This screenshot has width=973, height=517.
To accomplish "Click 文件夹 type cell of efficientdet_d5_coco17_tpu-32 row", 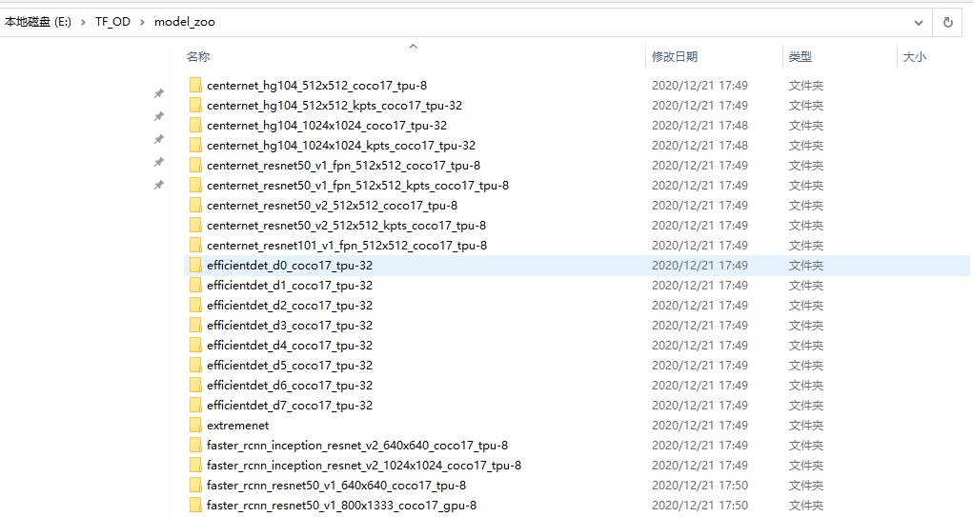I will [x=805, y=365].
